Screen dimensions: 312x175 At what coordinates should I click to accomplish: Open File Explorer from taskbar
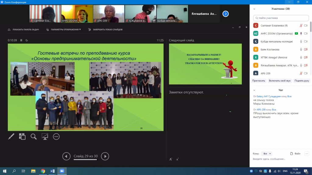click(x=33, y=171)
